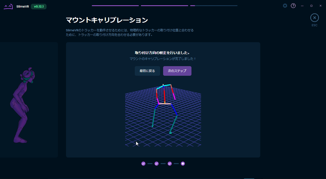The image size is (326, 179).
Task: Select the second completed step checkmark
Action: (156, 164)
